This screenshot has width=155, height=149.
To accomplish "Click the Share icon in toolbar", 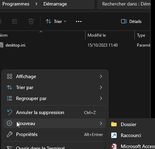I will click(x=15, y=21).
